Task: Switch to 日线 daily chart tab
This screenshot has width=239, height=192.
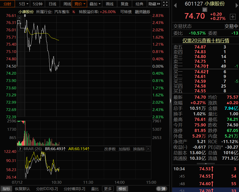Action: coord(52,4)
